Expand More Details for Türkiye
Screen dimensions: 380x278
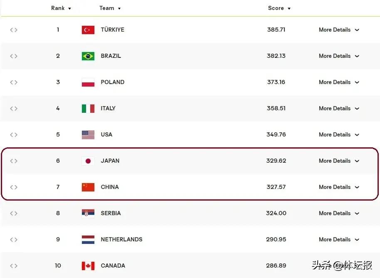pyautogui.click(x=339, y=30)
